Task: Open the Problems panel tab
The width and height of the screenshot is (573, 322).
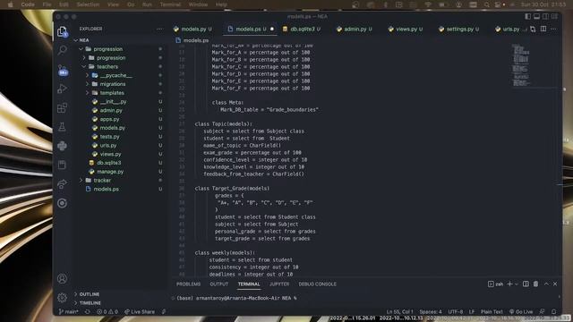Action: click(x=188, y=284)
